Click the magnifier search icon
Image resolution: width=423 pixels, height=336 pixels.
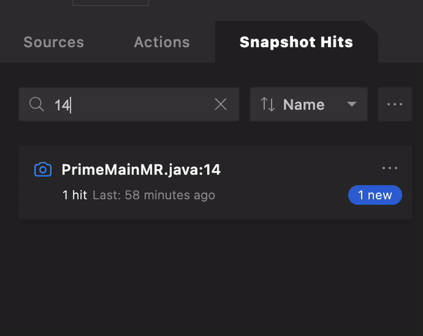coord(37,105)
